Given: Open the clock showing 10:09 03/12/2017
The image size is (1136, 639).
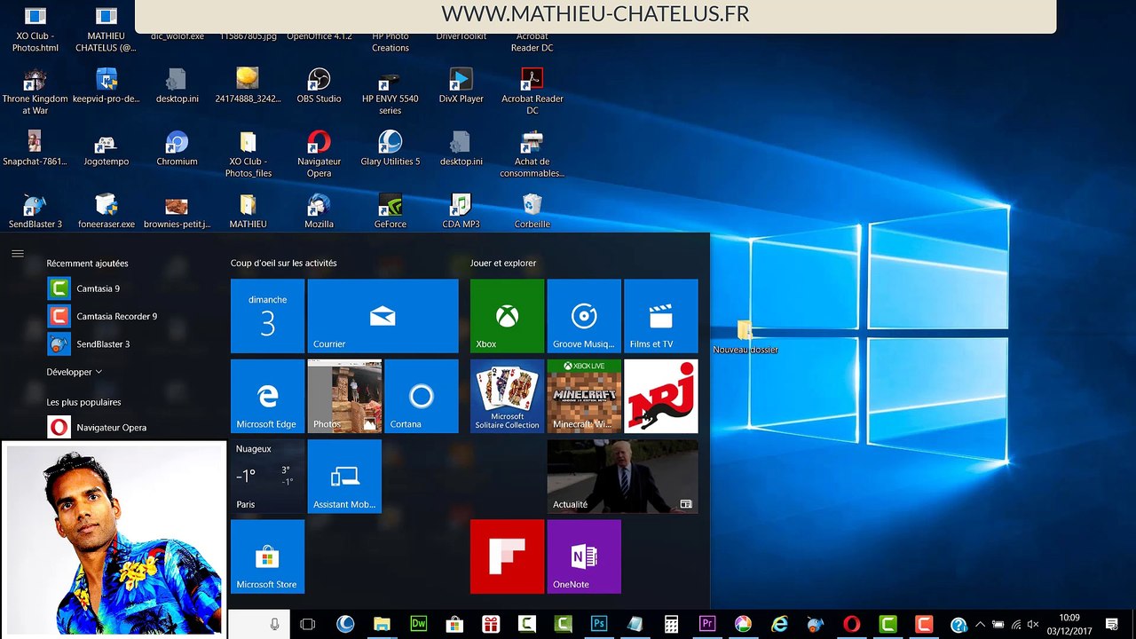Looking at the screenshot, I should click(x=1069, y=625).
